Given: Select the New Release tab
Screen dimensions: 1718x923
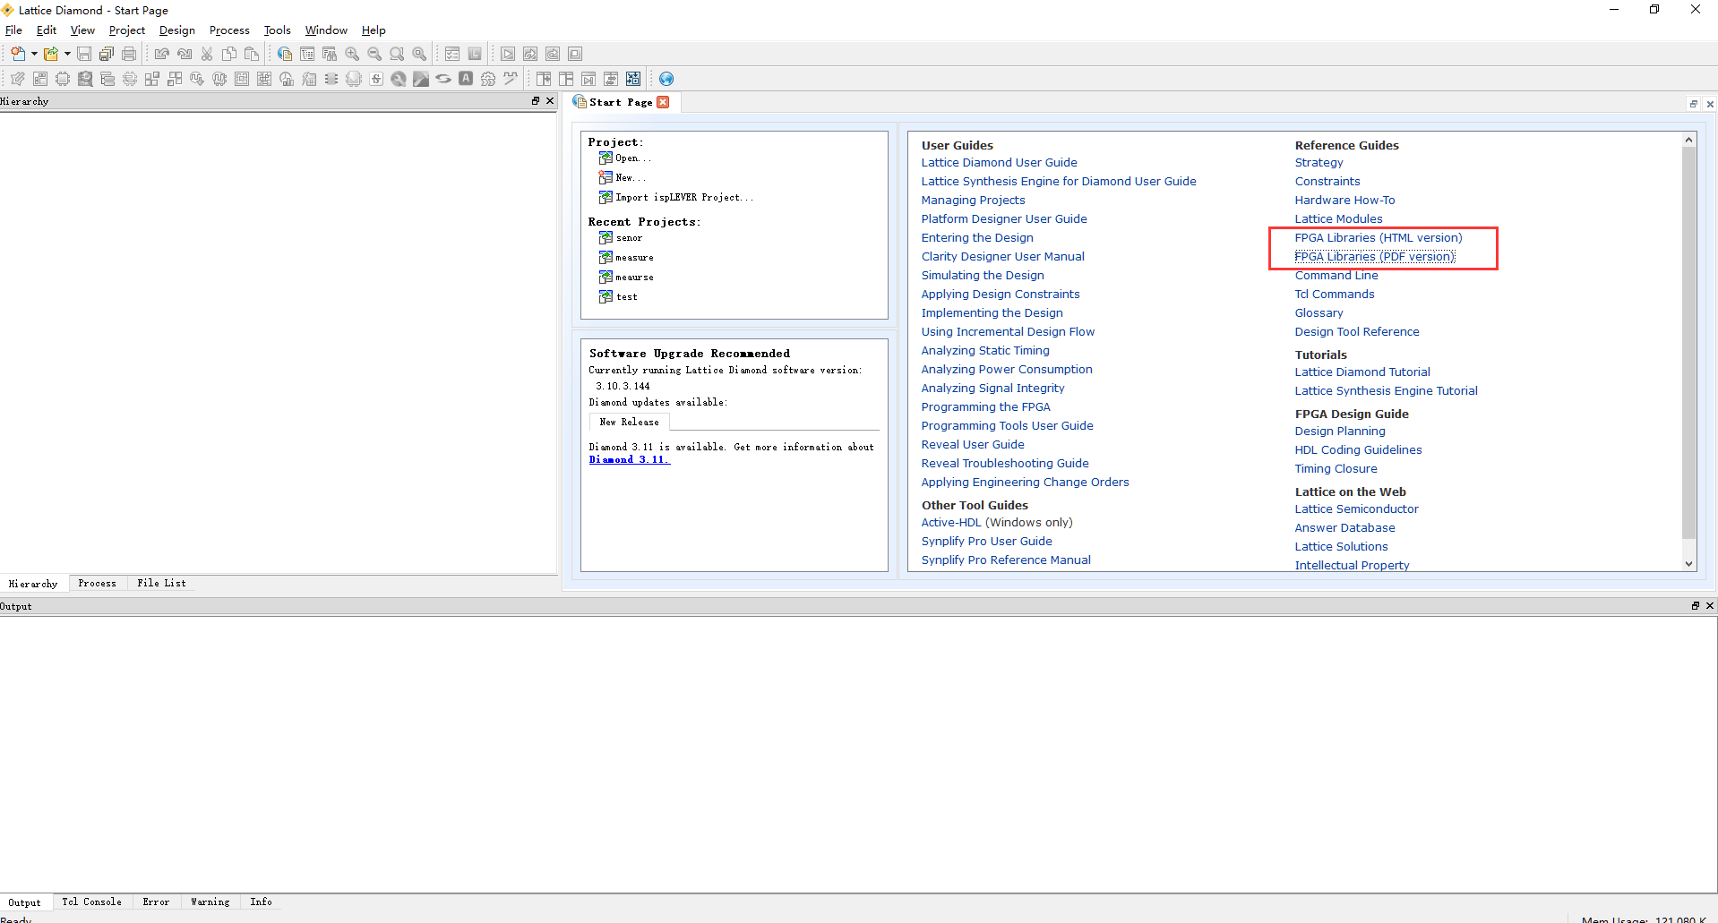Looking at the screenshot, I should tap(630, 423).
